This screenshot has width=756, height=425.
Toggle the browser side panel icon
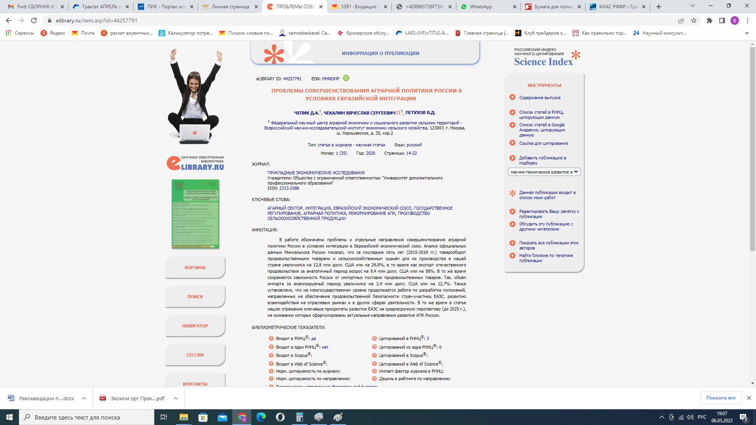tap(722, 20)
